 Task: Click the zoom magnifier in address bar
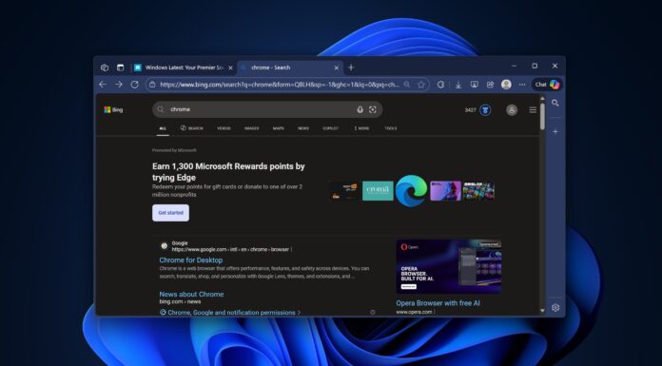(x=407, y=85)
